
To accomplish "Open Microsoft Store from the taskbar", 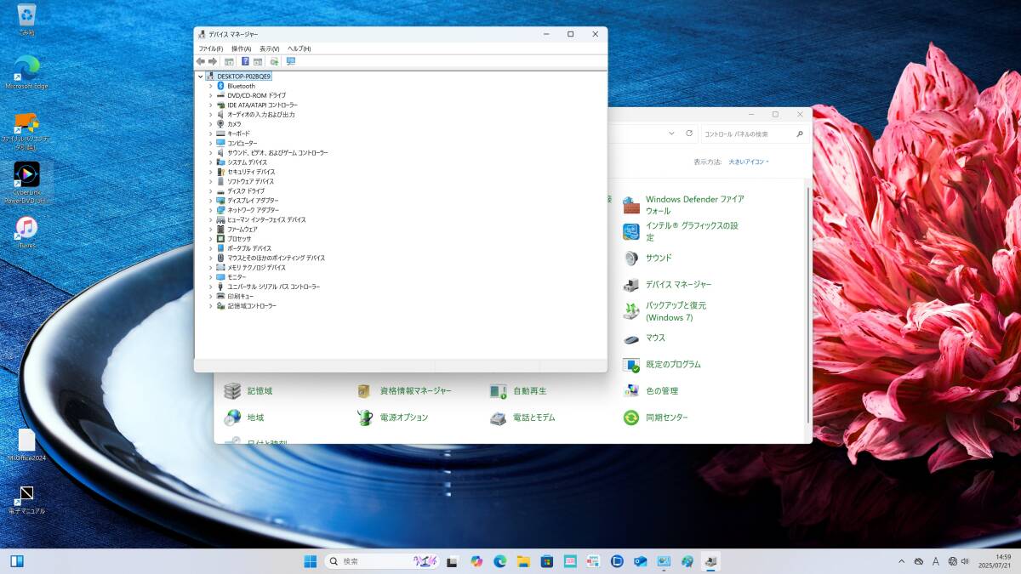I will [547, 561].
